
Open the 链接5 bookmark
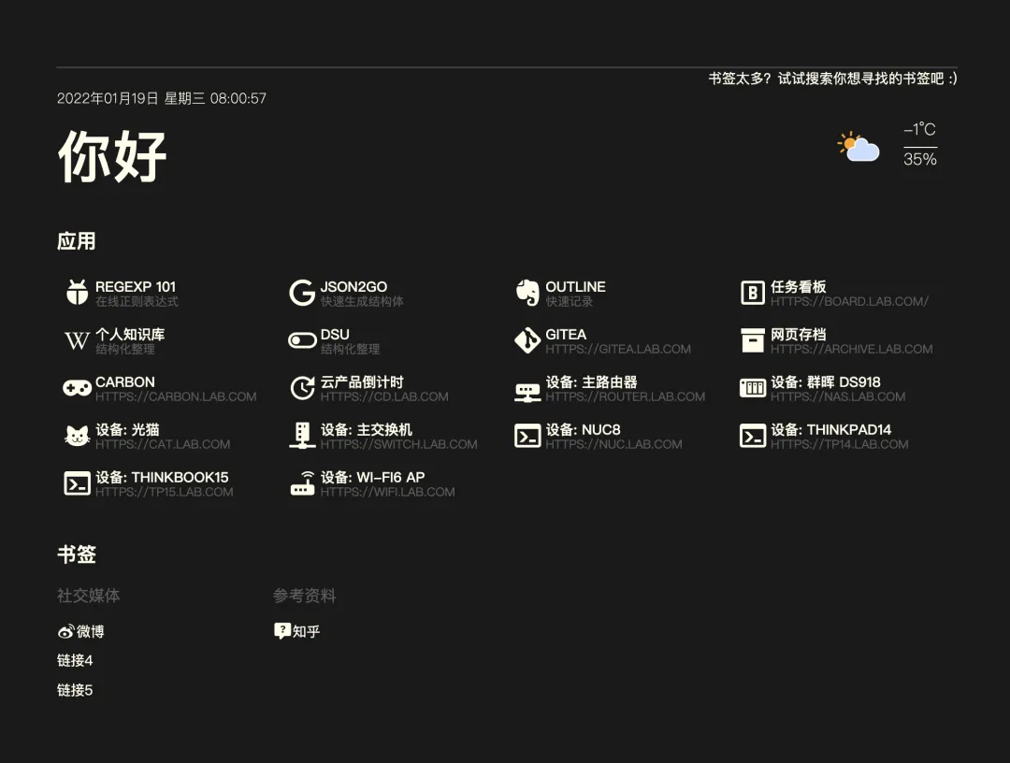coord(75,690)
